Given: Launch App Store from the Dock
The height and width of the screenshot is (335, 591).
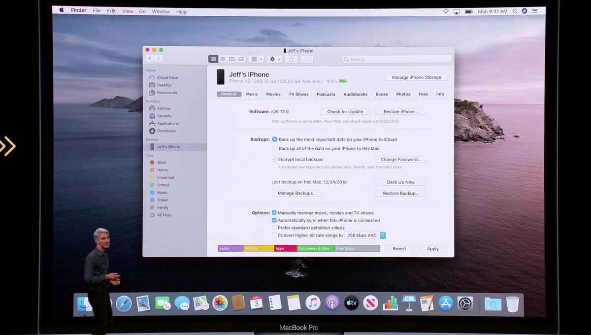Looking at the screenshot, I should point(446,303).
